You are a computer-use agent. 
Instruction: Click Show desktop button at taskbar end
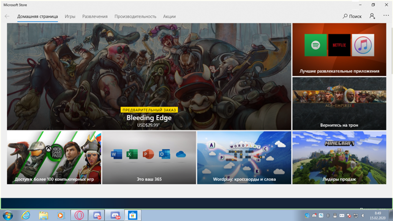tap(391, 216)
